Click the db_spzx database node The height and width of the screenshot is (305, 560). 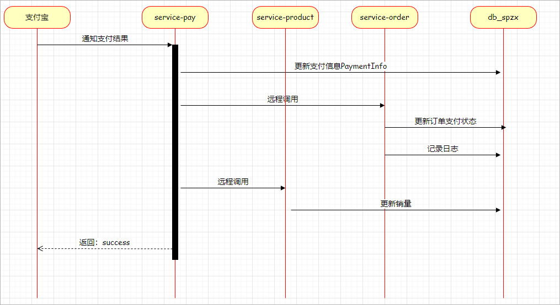(x=503, y=18)
